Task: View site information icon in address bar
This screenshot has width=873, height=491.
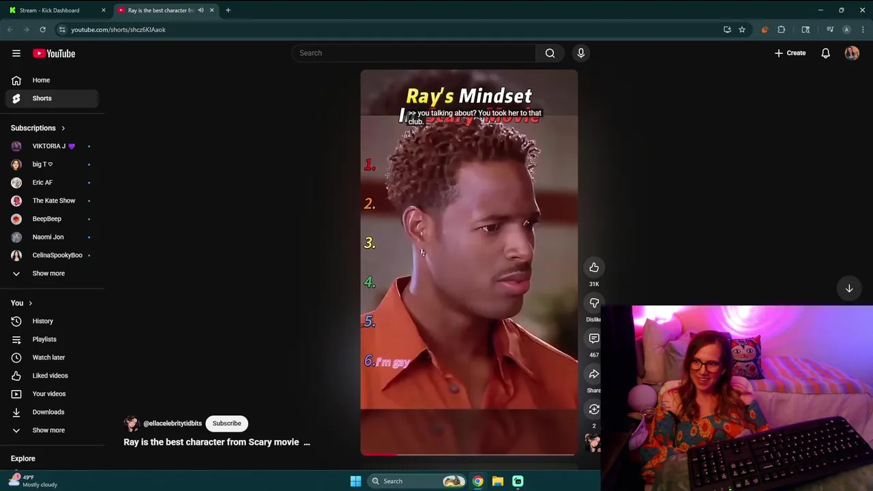Action: click(x=62, y=29)
